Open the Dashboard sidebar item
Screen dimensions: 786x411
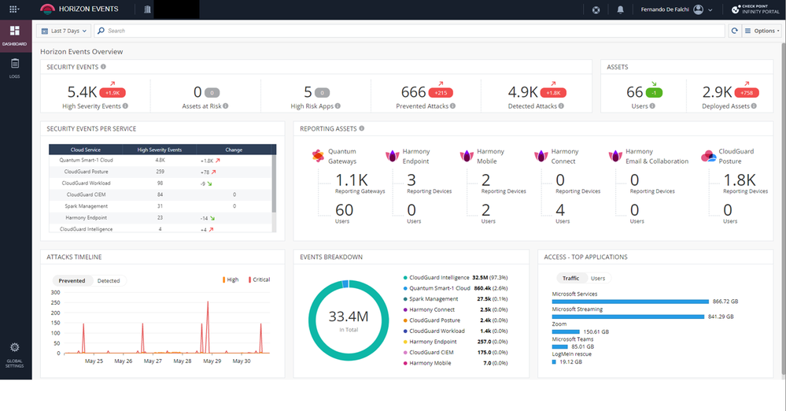pos(14,36)
